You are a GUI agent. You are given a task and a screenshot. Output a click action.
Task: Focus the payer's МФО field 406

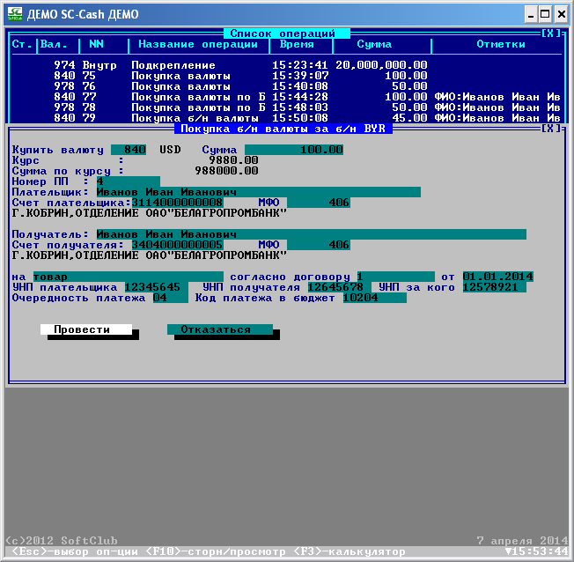tap(319, 203)
